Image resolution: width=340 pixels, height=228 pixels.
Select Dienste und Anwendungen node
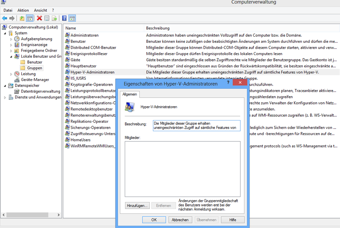point(38,97)
